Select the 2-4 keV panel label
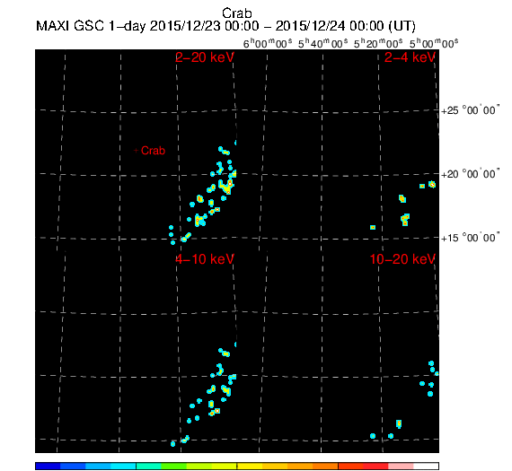The width and height of the screenshot is (512, 471). click(x=410, y=57)
